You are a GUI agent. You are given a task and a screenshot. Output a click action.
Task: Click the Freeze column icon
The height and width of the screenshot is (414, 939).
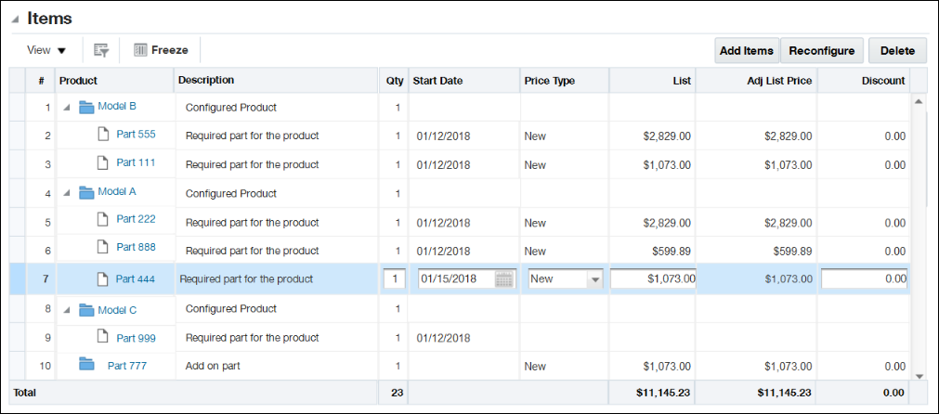141,50
